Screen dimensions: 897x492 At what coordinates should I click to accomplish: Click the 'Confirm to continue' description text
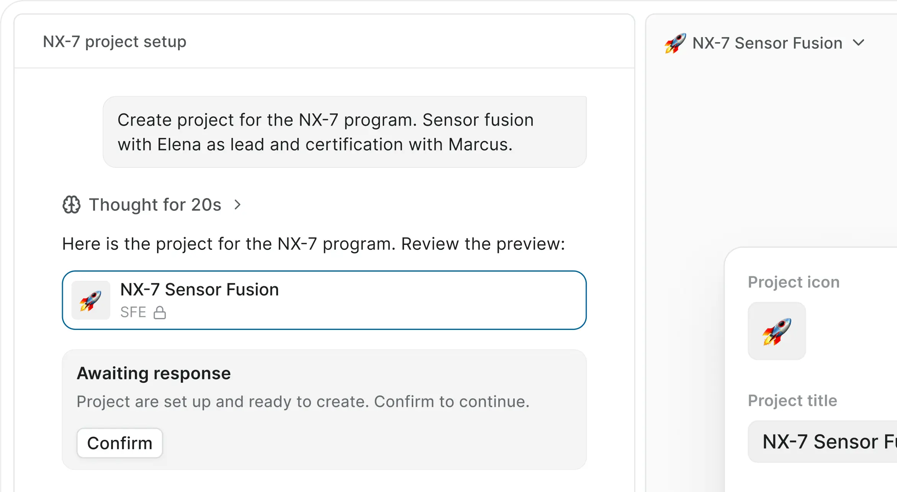point(303,402)
